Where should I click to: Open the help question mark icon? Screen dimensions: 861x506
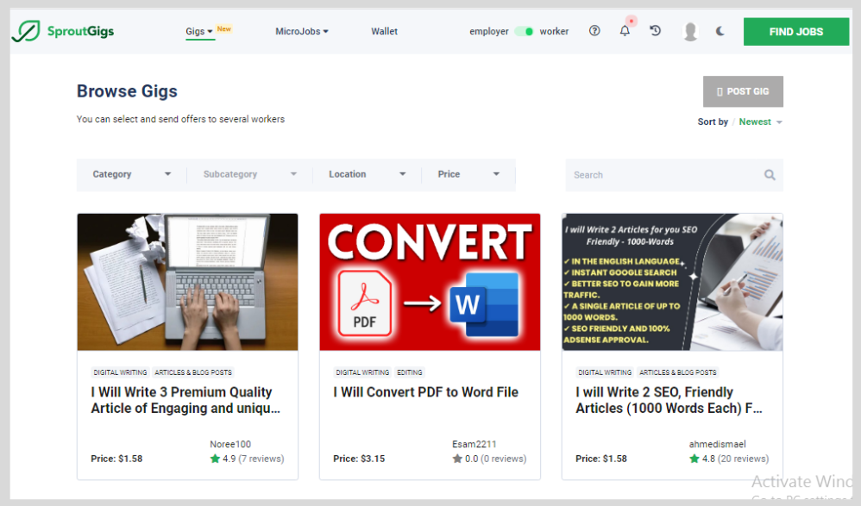(x=594, y=31)
